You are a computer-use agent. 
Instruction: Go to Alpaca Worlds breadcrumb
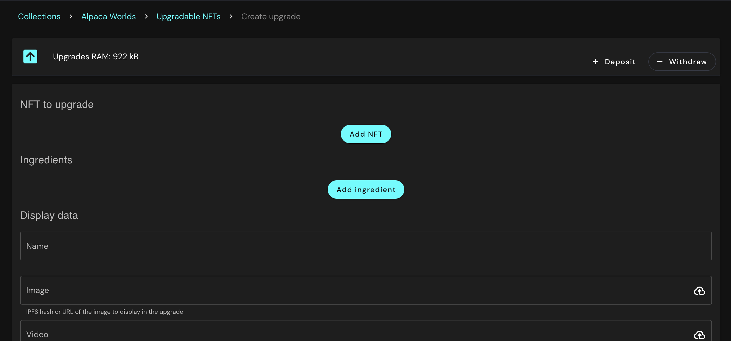[x=108, y=17]
